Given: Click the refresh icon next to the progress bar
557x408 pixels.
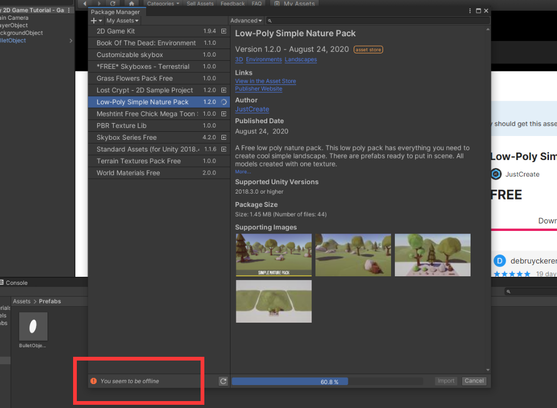Looking at the screenshot, I should [x=223, y=381].
